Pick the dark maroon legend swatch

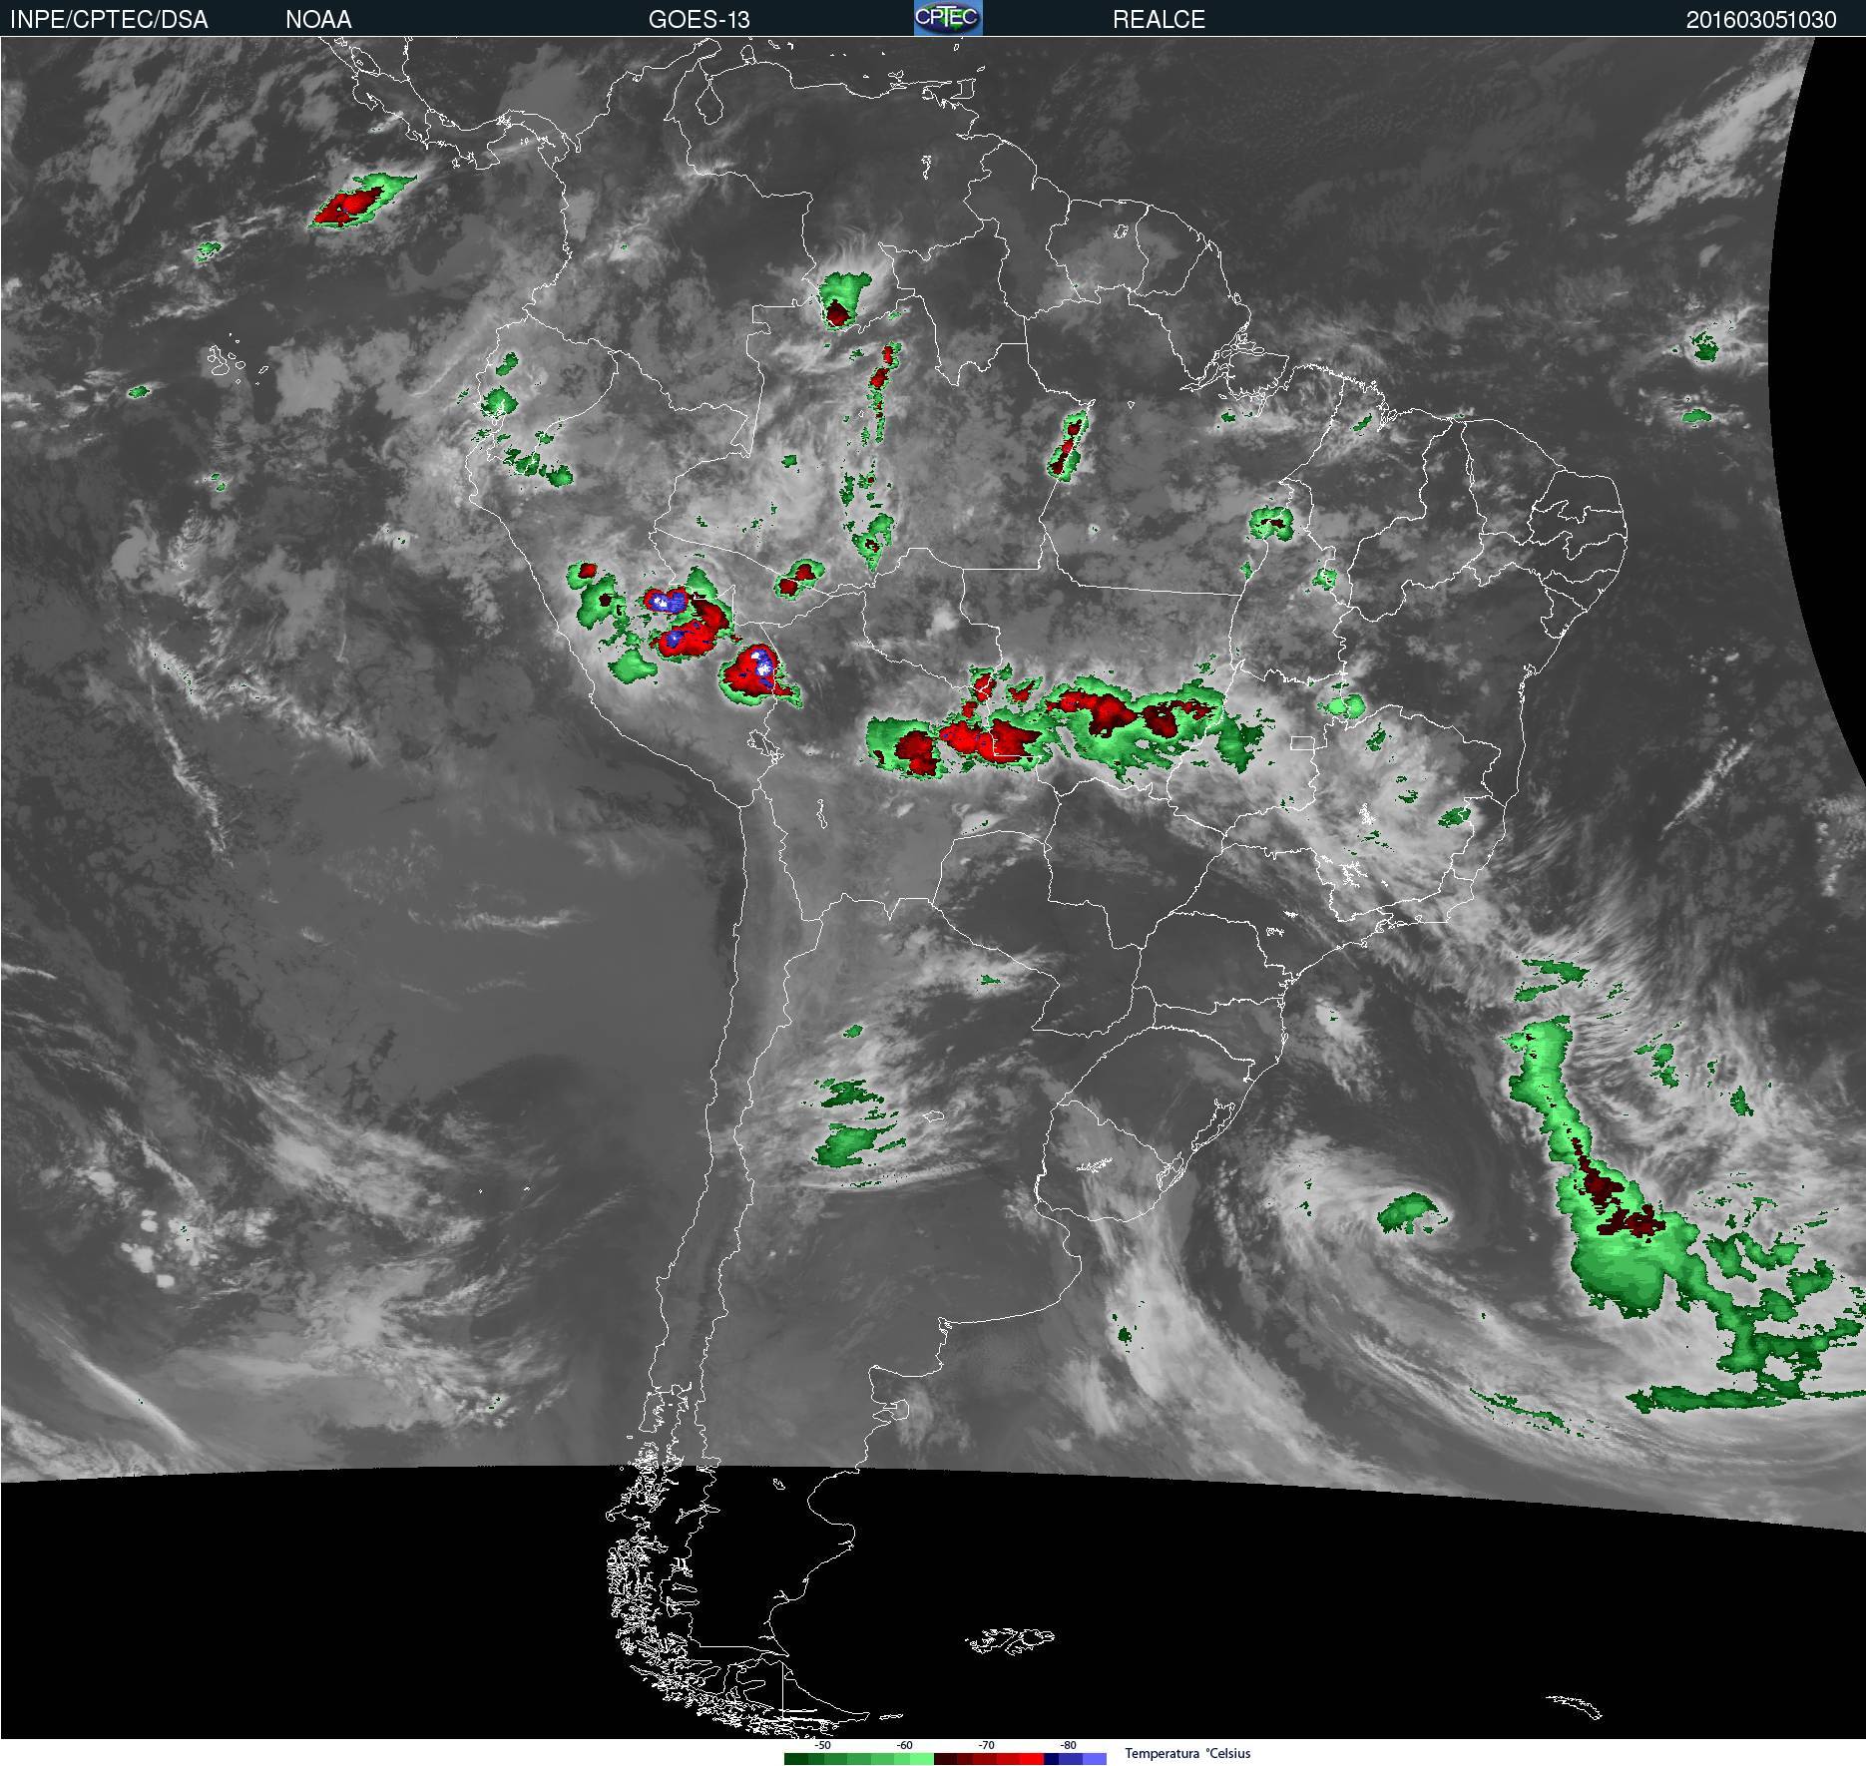(946, 1759)
